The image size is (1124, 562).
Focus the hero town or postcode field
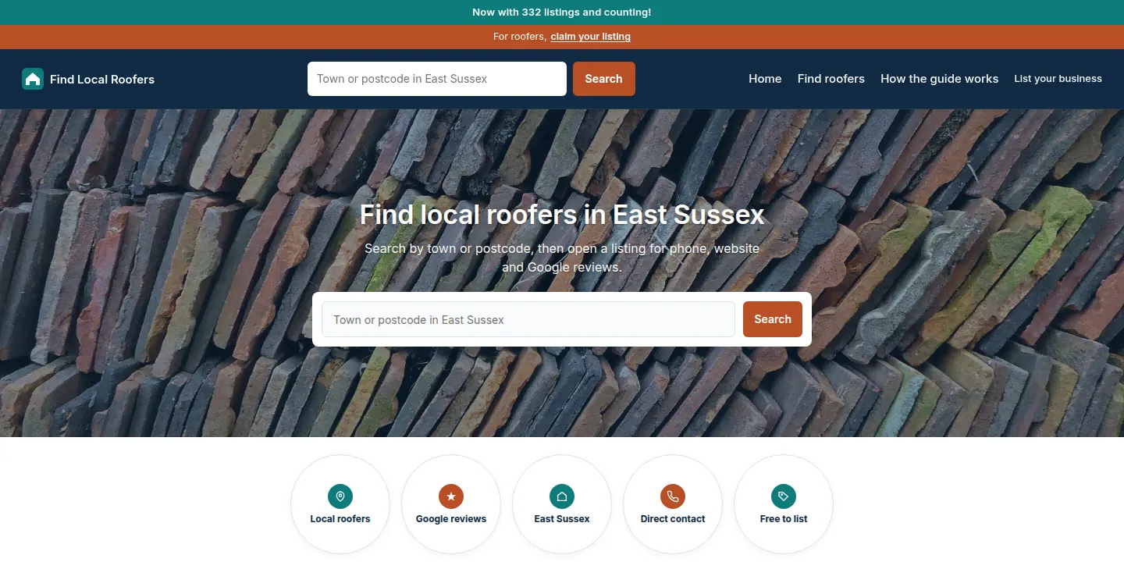[528, 319]
